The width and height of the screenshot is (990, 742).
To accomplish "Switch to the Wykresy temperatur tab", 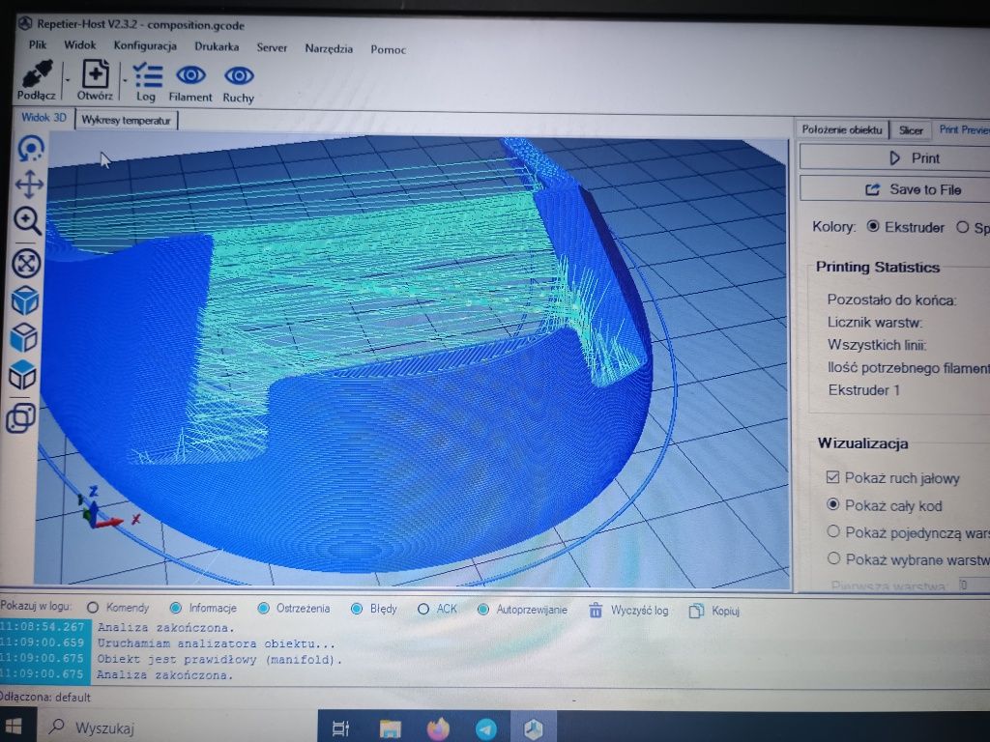I will coord(127,120).
